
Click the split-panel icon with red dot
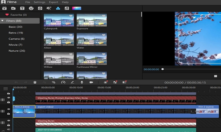point(124,82)
